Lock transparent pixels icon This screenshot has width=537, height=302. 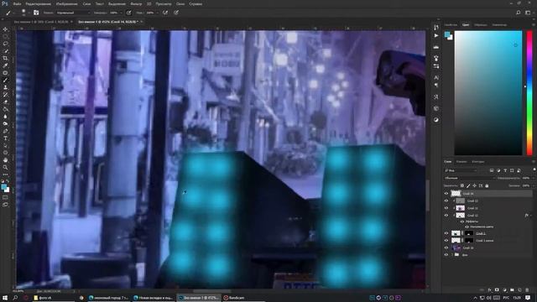[462, 185]
